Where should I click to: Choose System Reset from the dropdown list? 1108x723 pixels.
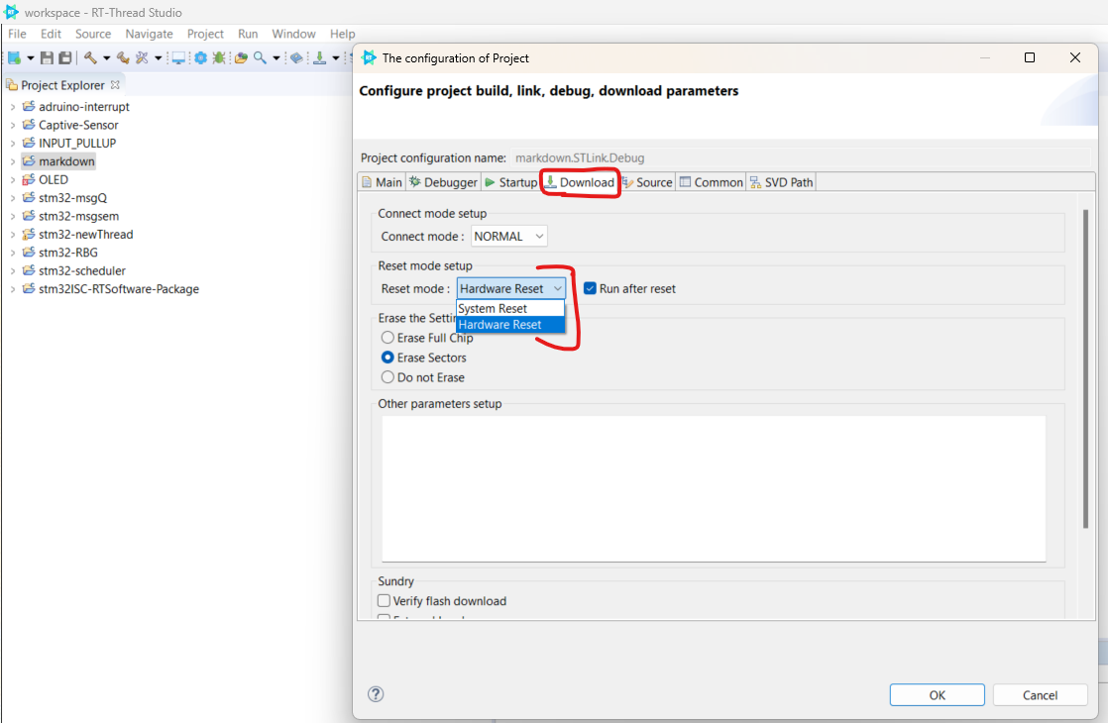[494, 309]
